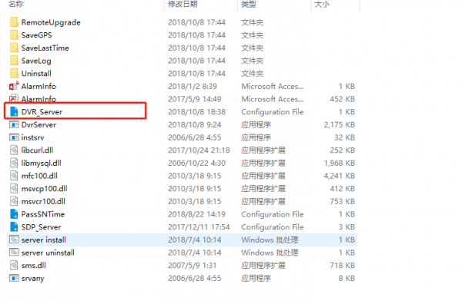Click the date 2018/10/8 18:38

click(x=197, y=112)
